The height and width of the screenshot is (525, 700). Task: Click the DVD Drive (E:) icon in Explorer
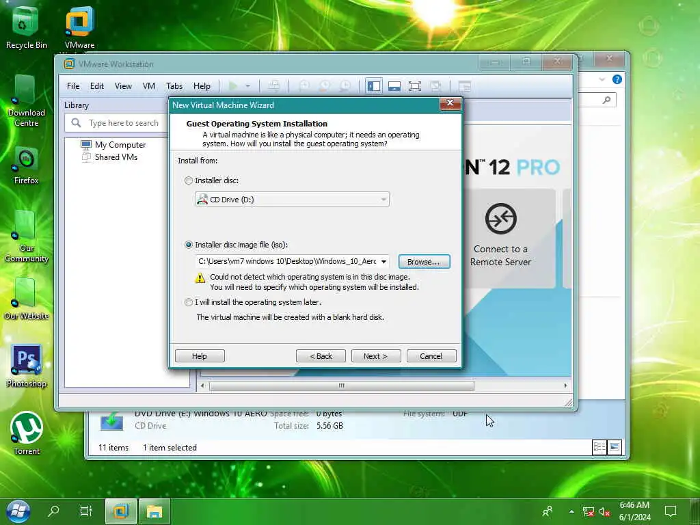[x=111, y=421]
